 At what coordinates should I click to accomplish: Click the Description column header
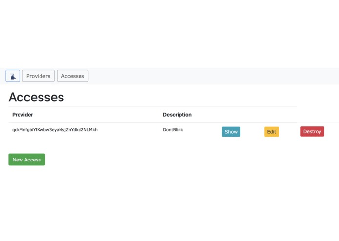(177, 115)
